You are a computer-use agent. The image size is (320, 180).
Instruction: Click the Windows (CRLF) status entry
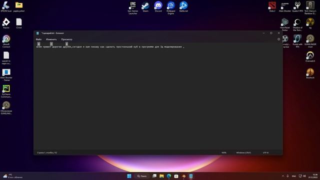[x=243, y=152]
